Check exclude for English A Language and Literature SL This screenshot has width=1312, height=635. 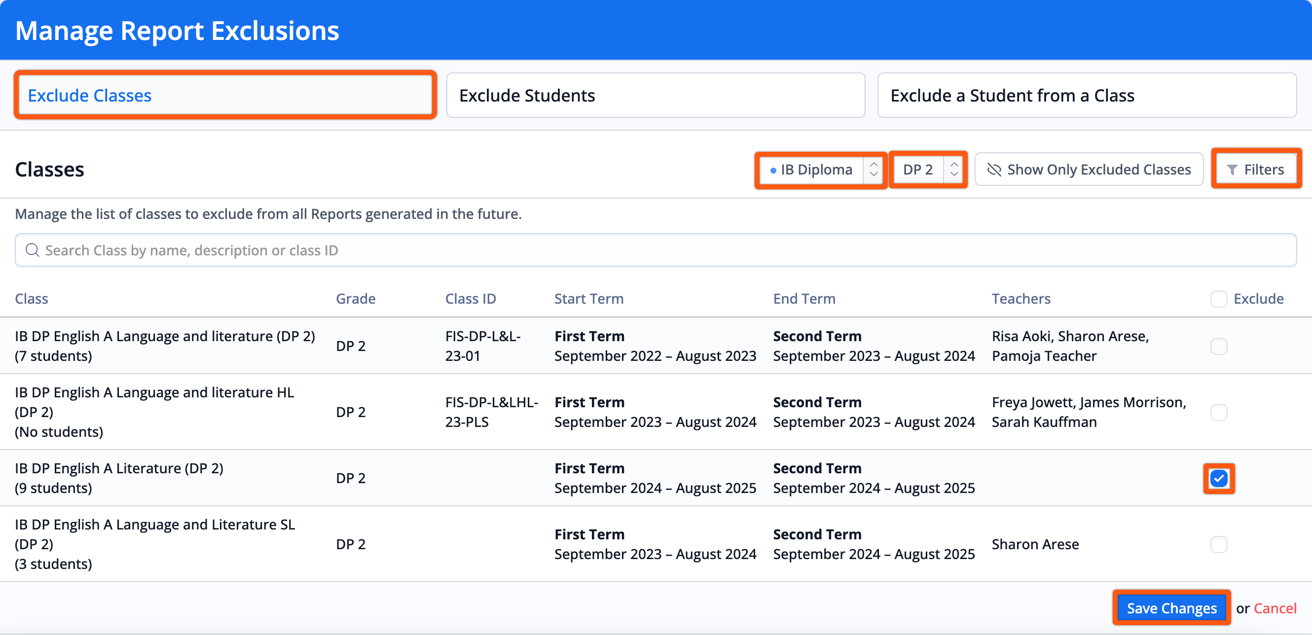point(1218,544)
